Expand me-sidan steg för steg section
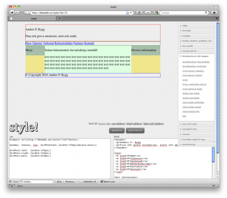The image size is (227, 198). click(196, 139)
